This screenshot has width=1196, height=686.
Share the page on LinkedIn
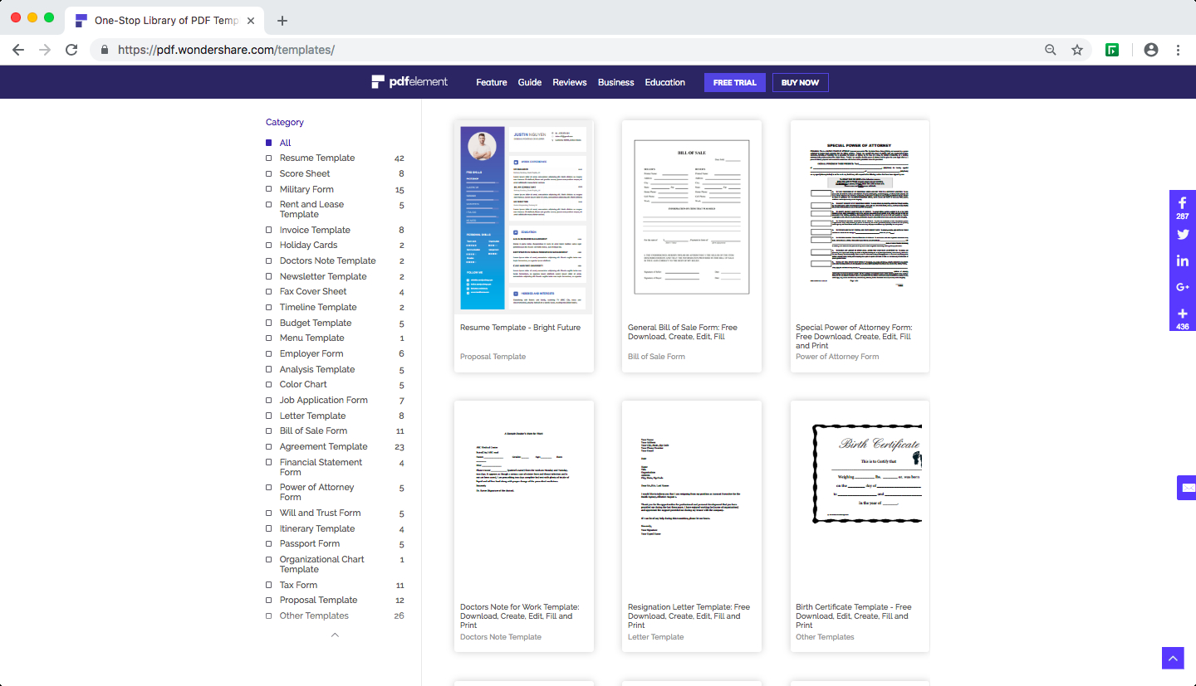click(x=1182, y=260)
